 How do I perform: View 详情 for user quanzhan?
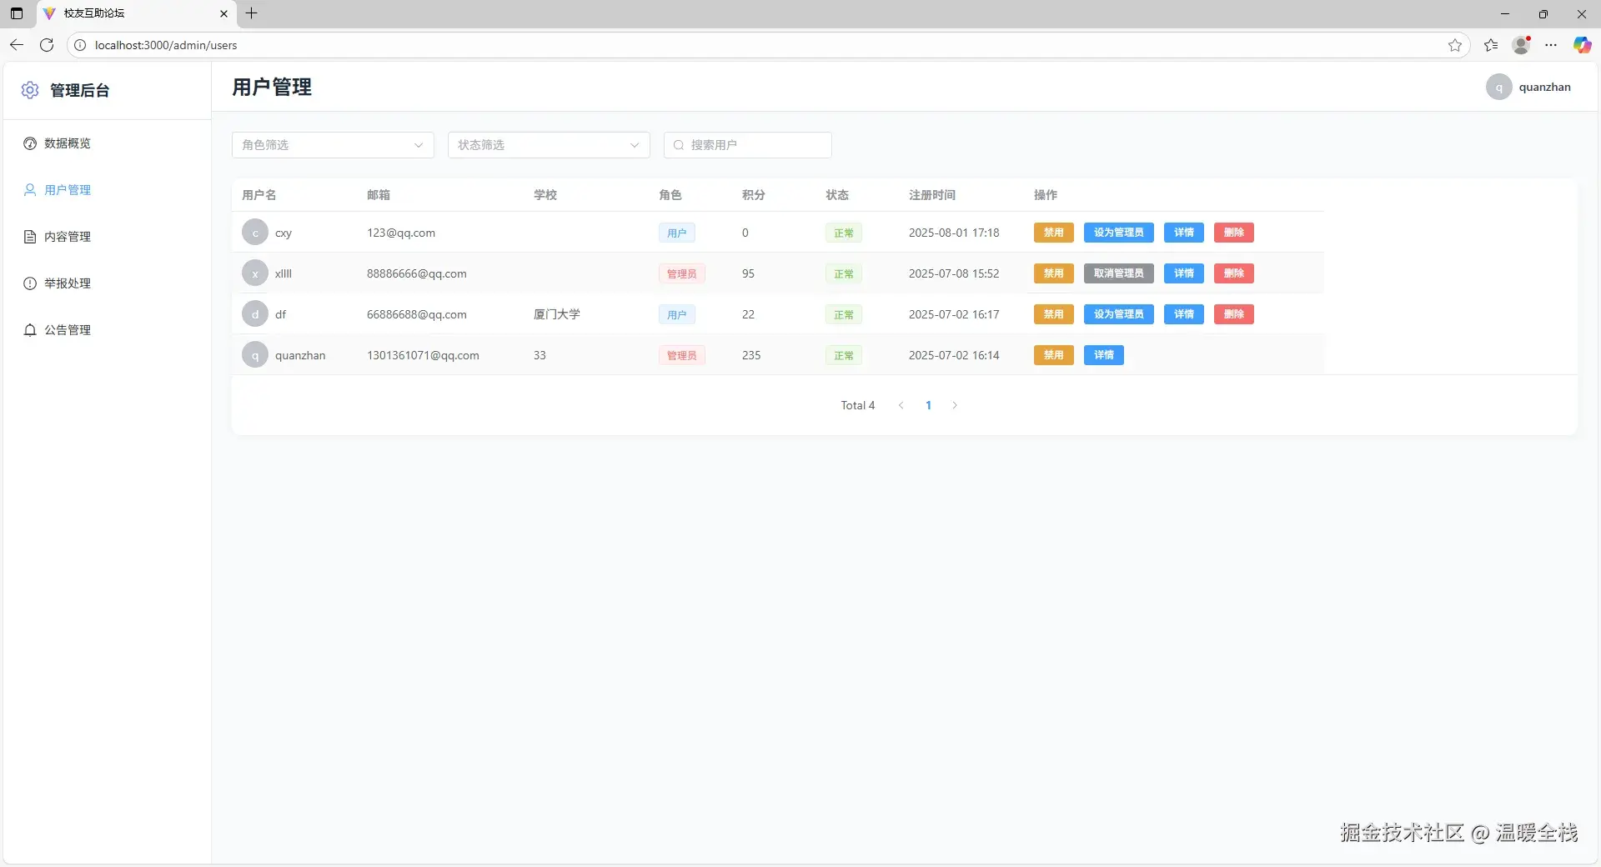pos(1103,355)
